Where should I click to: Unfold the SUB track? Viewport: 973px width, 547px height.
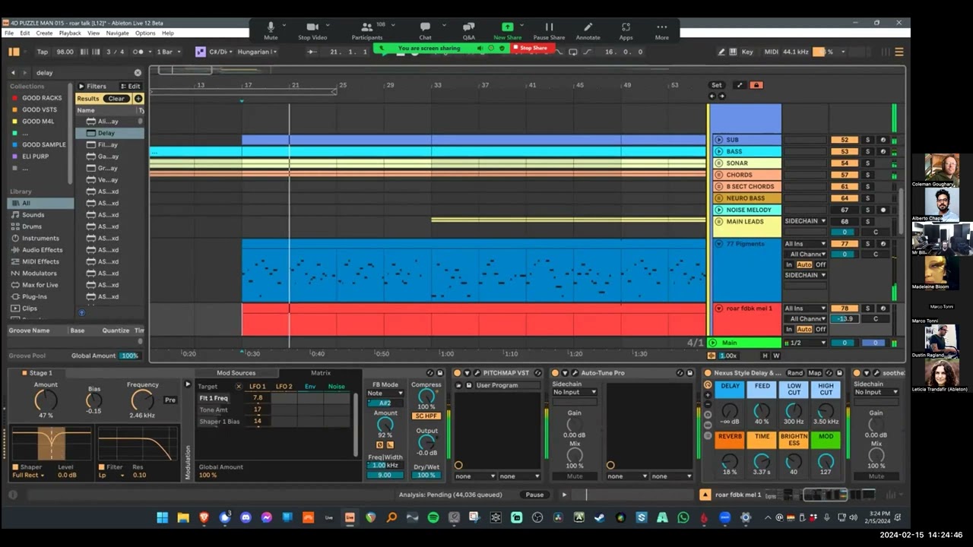click(718, 140)
